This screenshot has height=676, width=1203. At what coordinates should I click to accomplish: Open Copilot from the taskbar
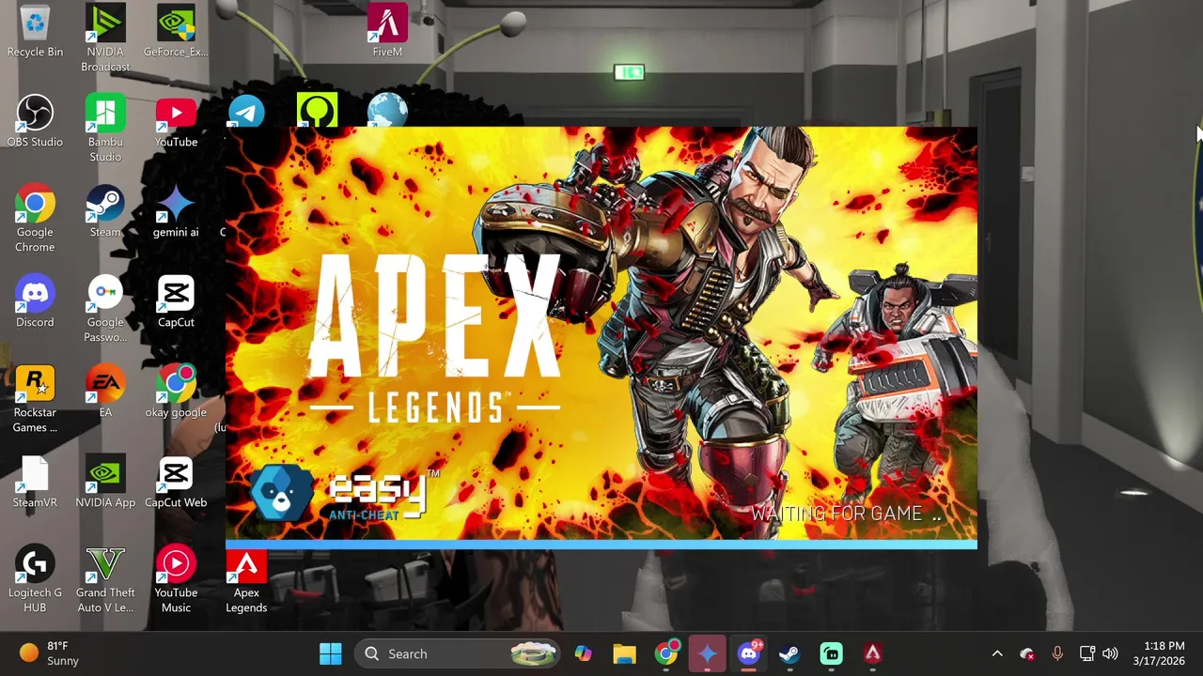pos(584,653)
